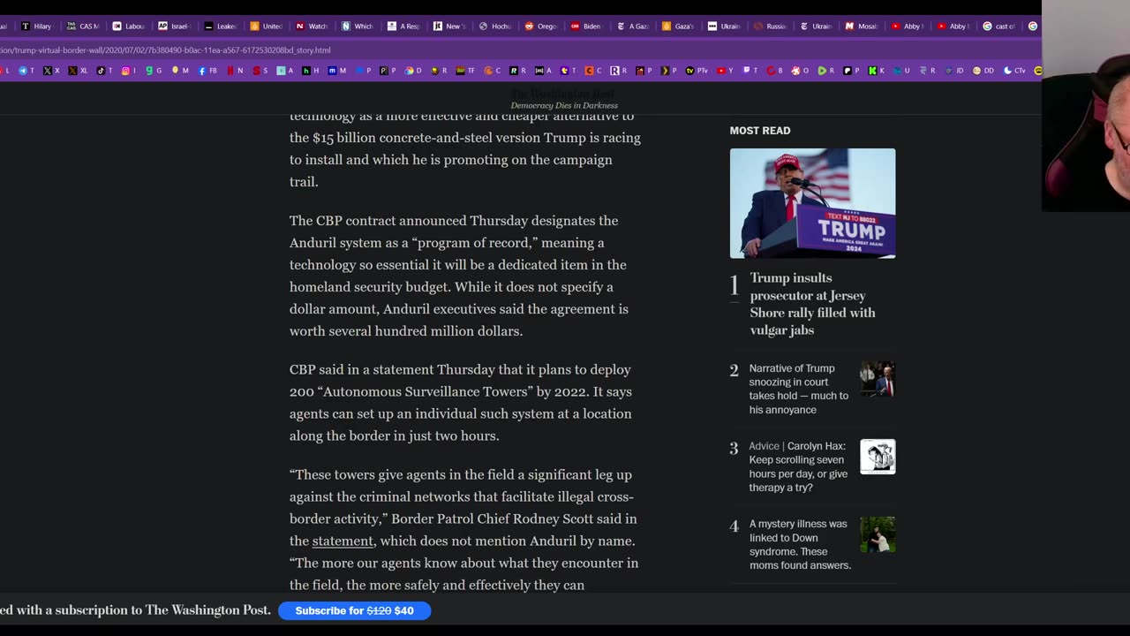Switch to the Gaza's tab

679,26
